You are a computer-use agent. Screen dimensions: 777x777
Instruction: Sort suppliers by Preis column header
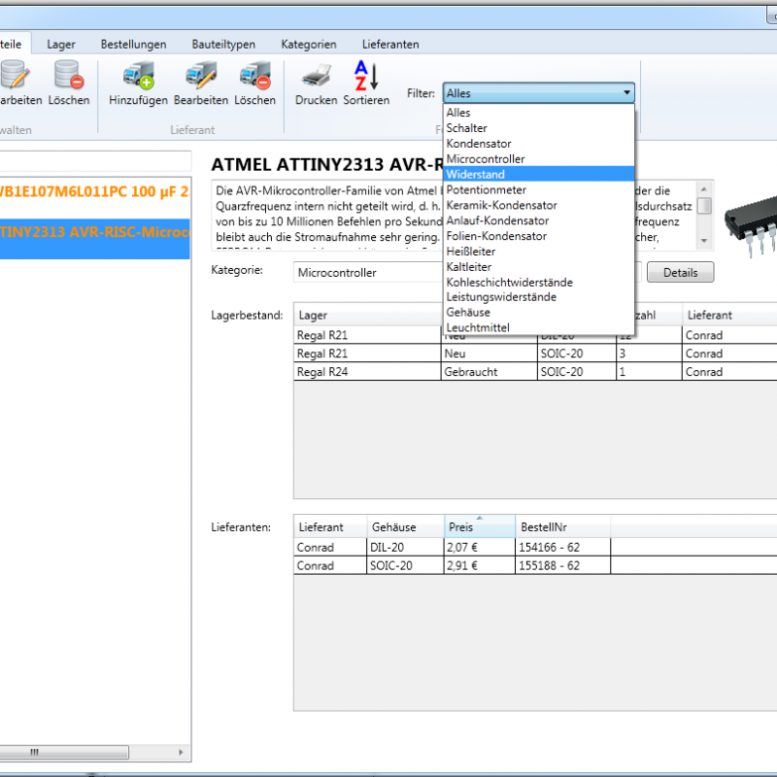479,527
